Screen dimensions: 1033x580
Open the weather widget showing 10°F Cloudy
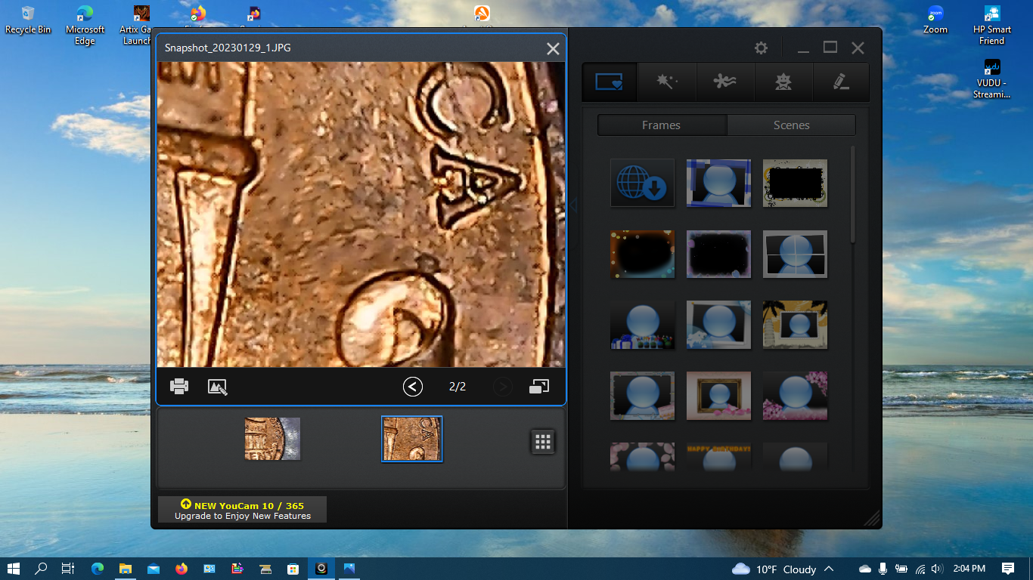774,569
